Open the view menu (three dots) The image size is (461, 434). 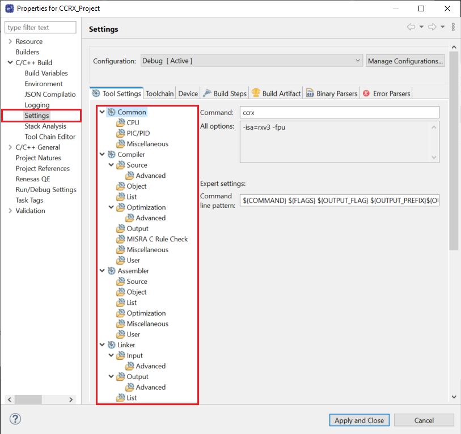click(453, 27)
